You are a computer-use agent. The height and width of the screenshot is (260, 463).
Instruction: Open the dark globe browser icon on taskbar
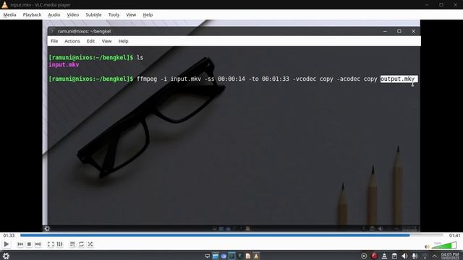[x=239, y=256]
